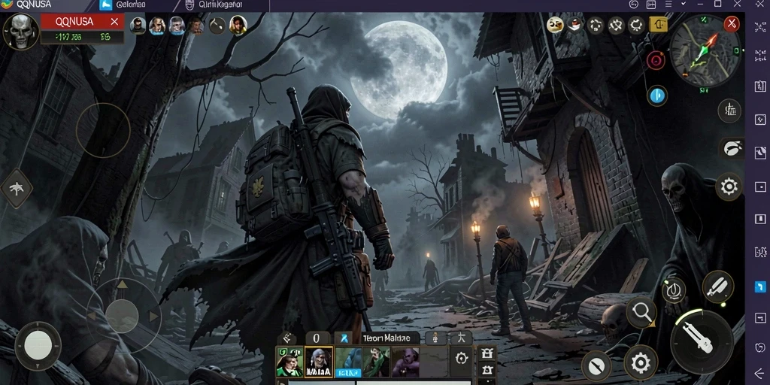Image resolution: width=770 pixels, height=385 pixels.
Task: Select the fourth squad member portrait
Action: coord(196,25)
